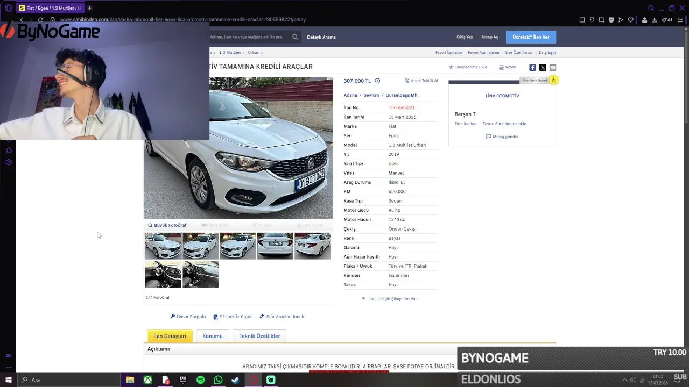This screenshot has height=387, width=689.
Task: Click Sıfır Araçları İncele link
Action: click(x=283, y=317)
